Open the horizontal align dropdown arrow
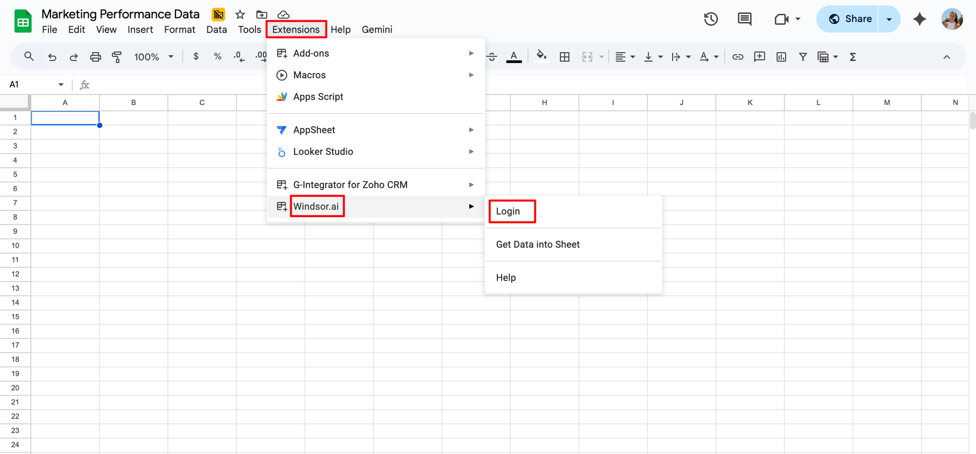 [x=632, y=57]
